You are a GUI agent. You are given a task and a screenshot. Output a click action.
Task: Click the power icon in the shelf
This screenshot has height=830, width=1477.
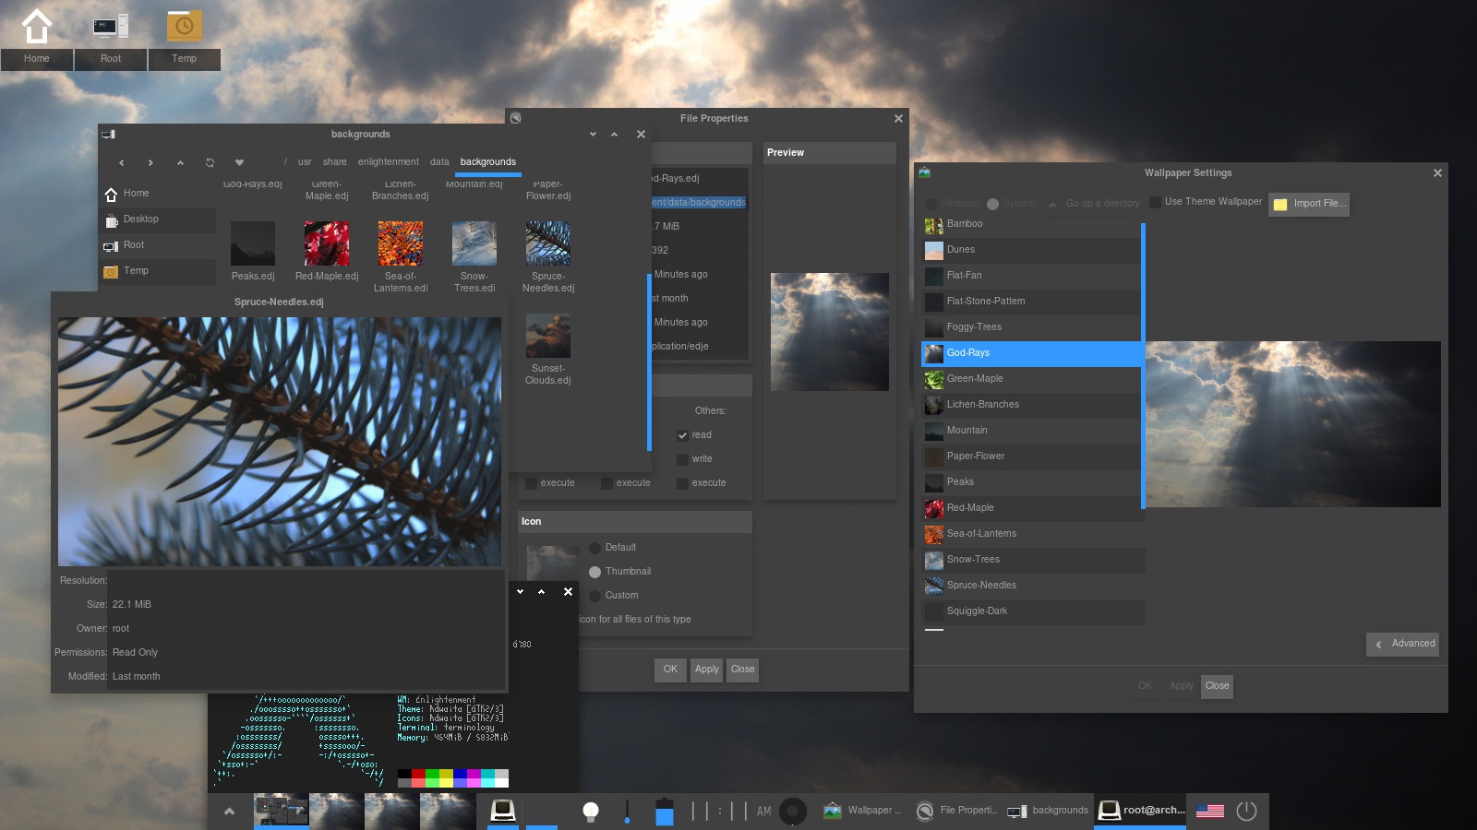(x=1246, y=811)
